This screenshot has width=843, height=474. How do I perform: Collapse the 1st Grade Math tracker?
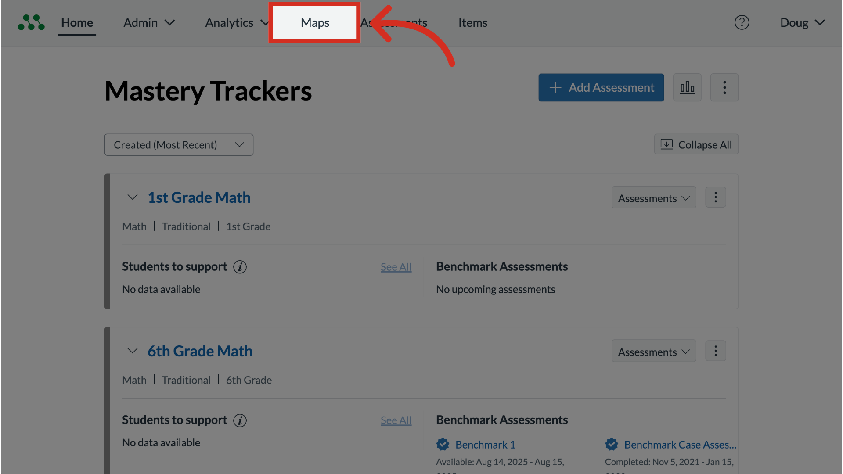coord(132,197)
